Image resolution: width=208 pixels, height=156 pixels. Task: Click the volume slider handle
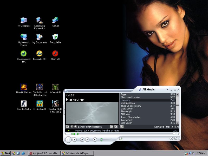(x=101, y=140)
